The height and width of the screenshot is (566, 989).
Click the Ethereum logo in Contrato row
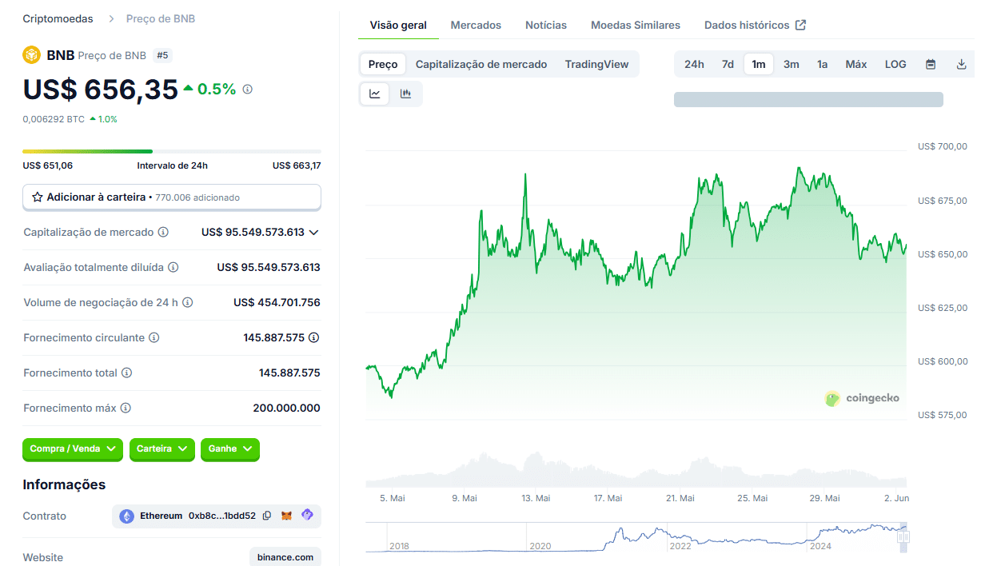[x=127, y=516]
